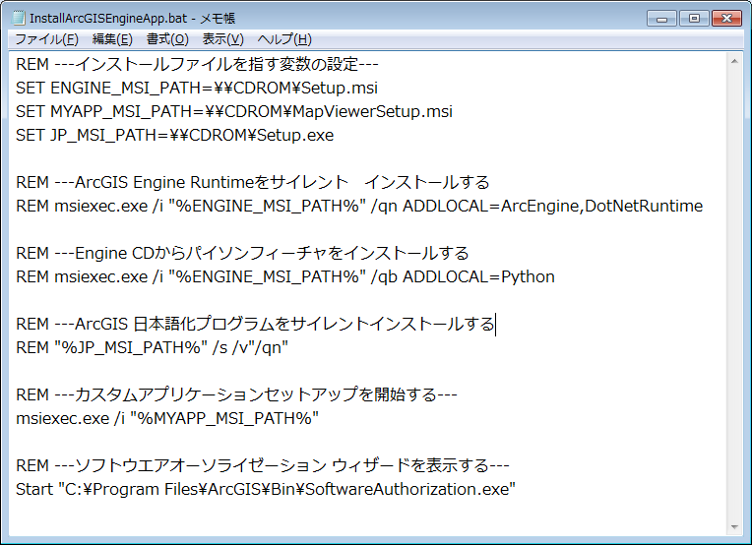Click scrollbar up arrow
Image resolution: width=752 pixels, height=545 pixels.
click(734, 61)
